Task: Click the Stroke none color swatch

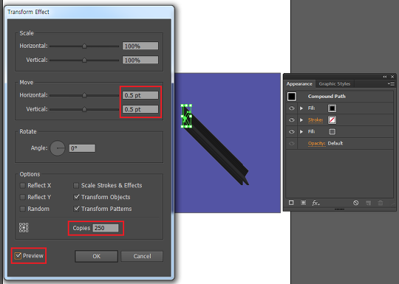Action: coord(332,120)
